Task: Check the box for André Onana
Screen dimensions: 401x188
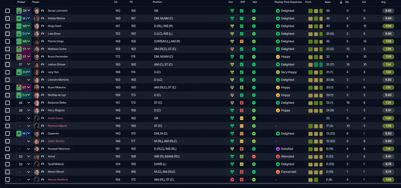Action: pos(8,118)
